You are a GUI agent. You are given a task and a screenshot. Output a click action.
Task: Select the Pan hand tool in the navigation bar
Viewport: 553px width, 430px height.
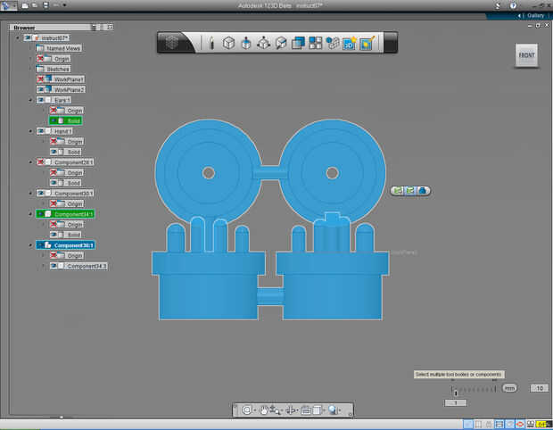(263, 409)
